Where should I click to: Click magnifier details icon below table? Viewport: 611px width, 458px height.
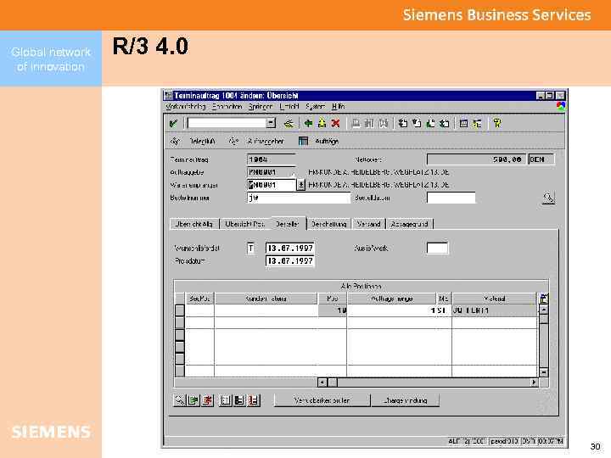179,400
